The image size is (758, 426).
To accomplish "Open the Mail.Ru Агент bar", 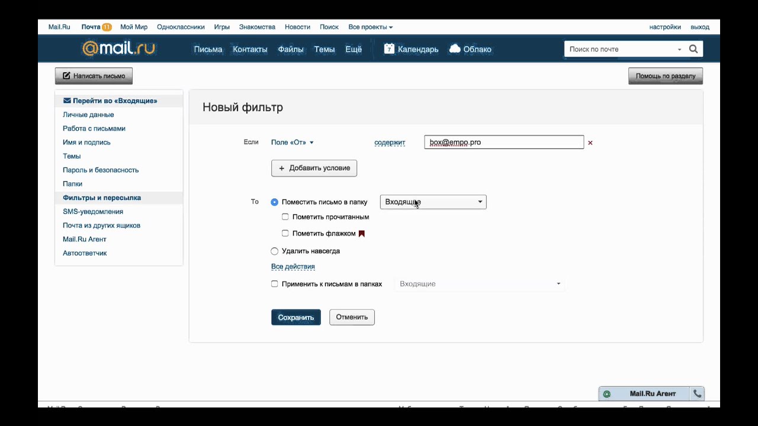I will click(644, 393).
